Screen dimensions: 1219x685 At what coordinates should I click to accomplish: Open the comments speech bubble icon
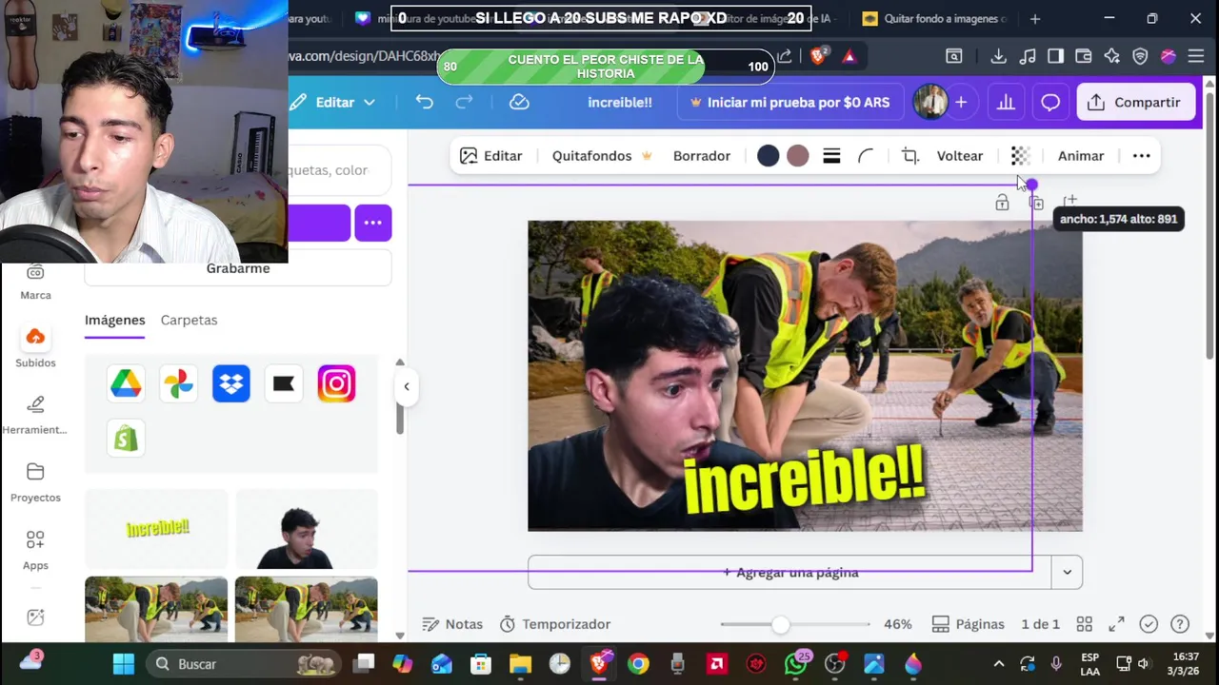(1050, 102)
